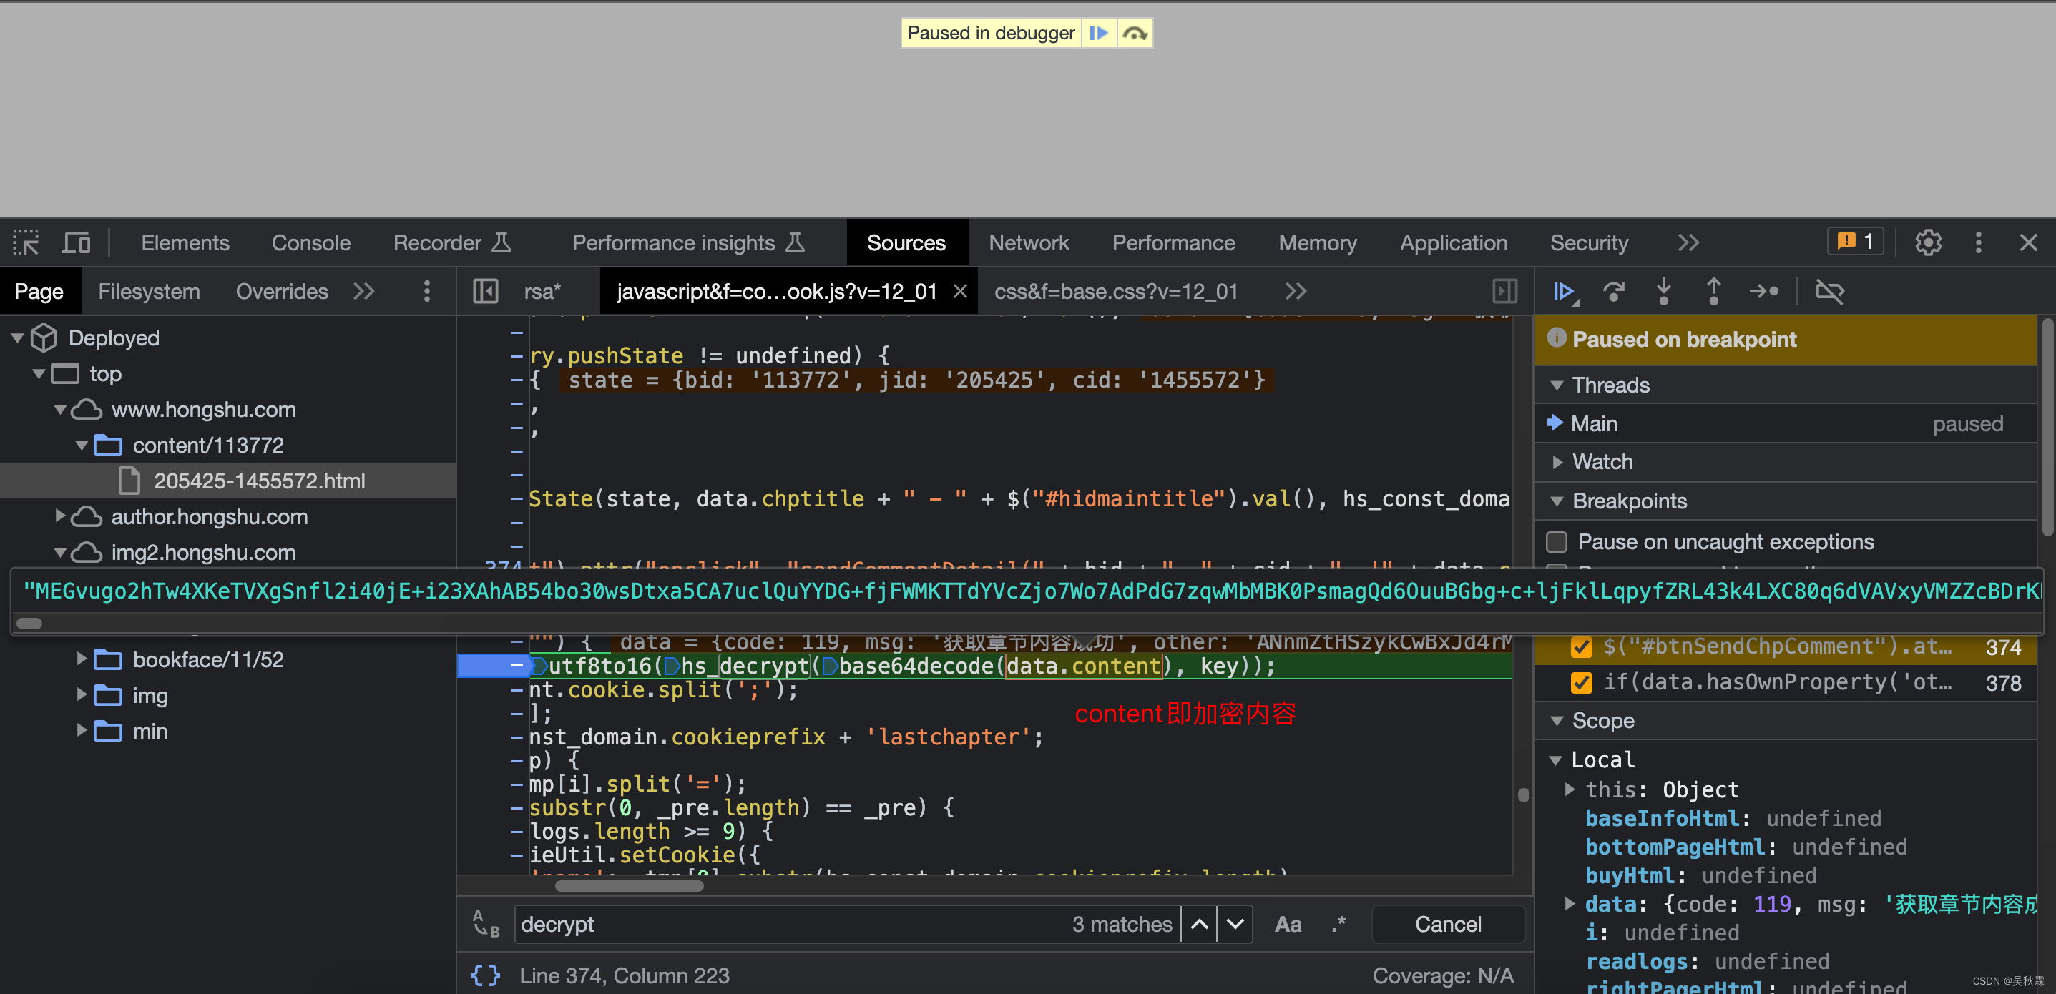Open the rsa* snippet tab
Screen dimensions: 2056x994
(543, 291)
